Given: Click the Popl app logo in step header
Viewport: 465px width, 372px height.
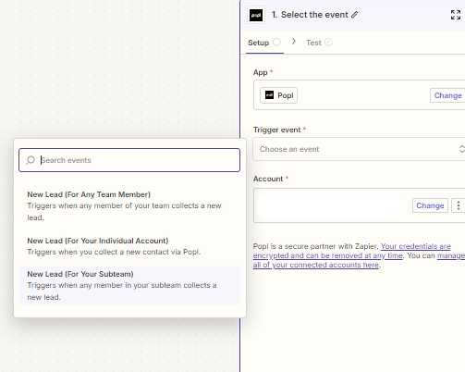Looking at the screenshot, I should (256, 15).
